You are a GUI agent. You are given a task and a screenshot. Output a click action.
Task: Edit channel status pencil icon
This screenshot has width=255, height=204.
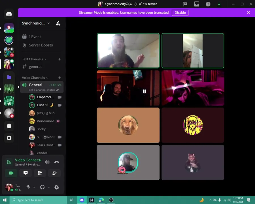tap(58, 90)
